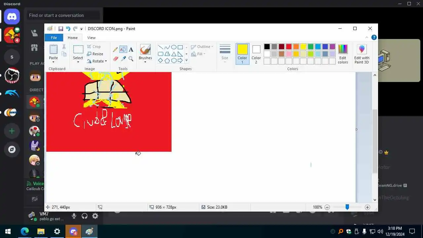The width and height of the screenshot is (423, 238).
Task: Open Discord User Settings gear icon
Action: [x=95, y=216]
